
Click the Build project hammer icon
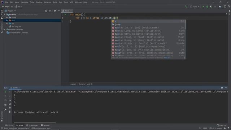pyautogui.click(x=186, y=6)
